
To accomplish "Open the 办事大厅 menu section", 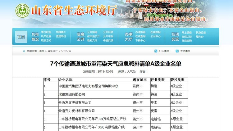I will click(129, 37).
